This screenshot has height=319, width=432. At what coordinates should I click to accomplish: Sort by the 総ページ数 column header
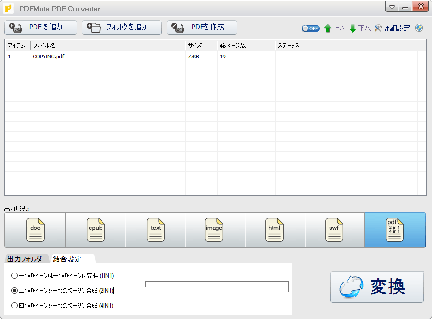[246, 46]
